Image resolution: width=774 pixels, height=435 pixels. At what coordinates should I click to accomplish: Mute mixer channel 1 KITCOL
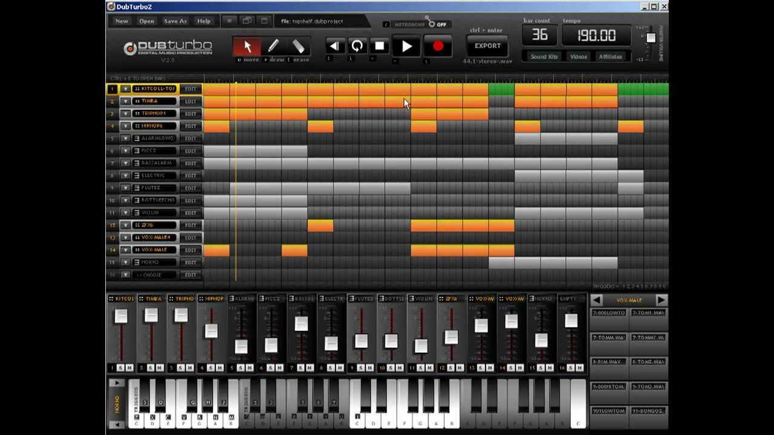tap(129, 368)
